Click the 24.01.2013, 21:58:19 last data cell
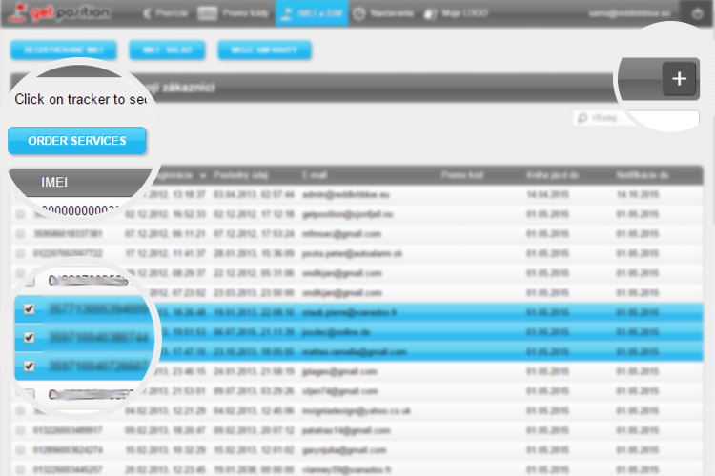Viewport: 715px width, 476px height. (254, 371)
